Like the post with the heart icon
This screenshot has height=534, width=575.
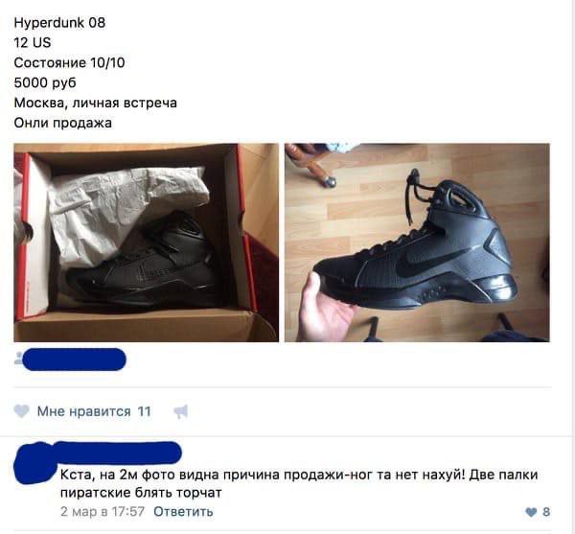[21, 411]
